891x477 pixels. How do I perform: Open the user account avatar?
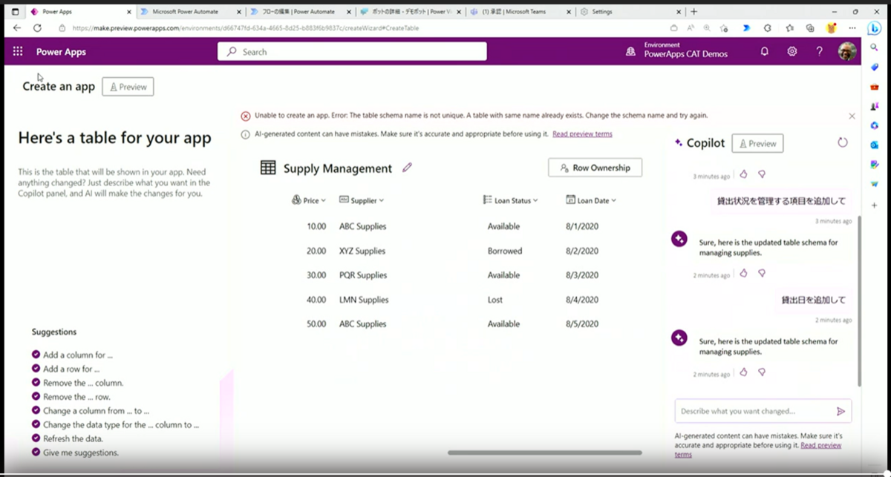(847, 51)
